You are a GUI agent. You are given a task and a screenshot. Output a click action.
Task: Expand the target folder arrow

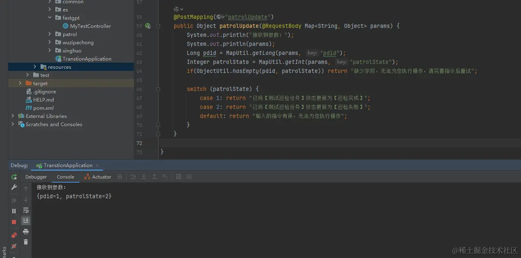tap(20, 83)
